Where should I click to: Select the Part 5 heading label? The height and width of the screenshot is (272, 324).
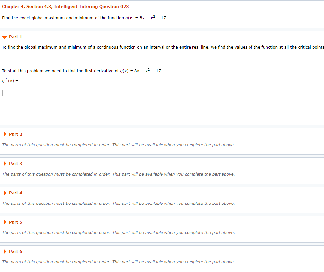[x=15, y=222]
